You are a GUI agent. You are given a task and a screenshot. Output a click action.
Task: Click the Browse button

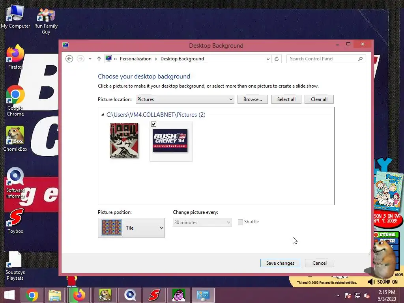tap(252, 99)
